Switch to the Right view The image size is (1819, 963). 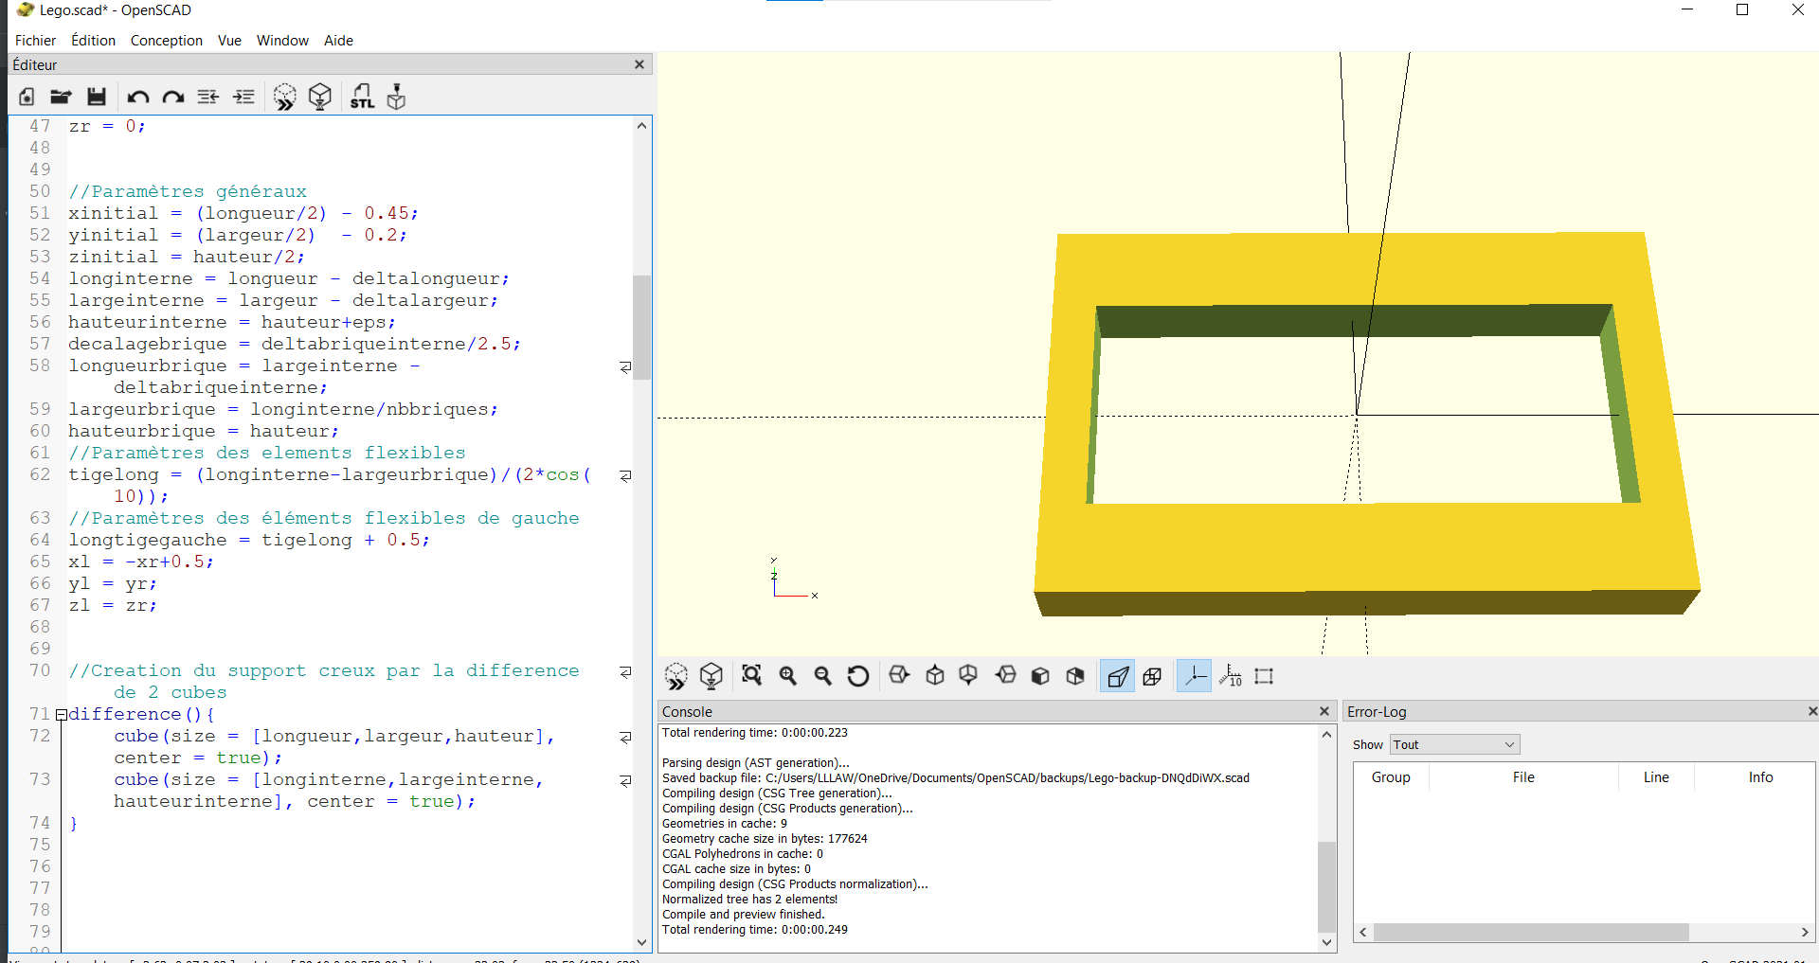[899, 676]
